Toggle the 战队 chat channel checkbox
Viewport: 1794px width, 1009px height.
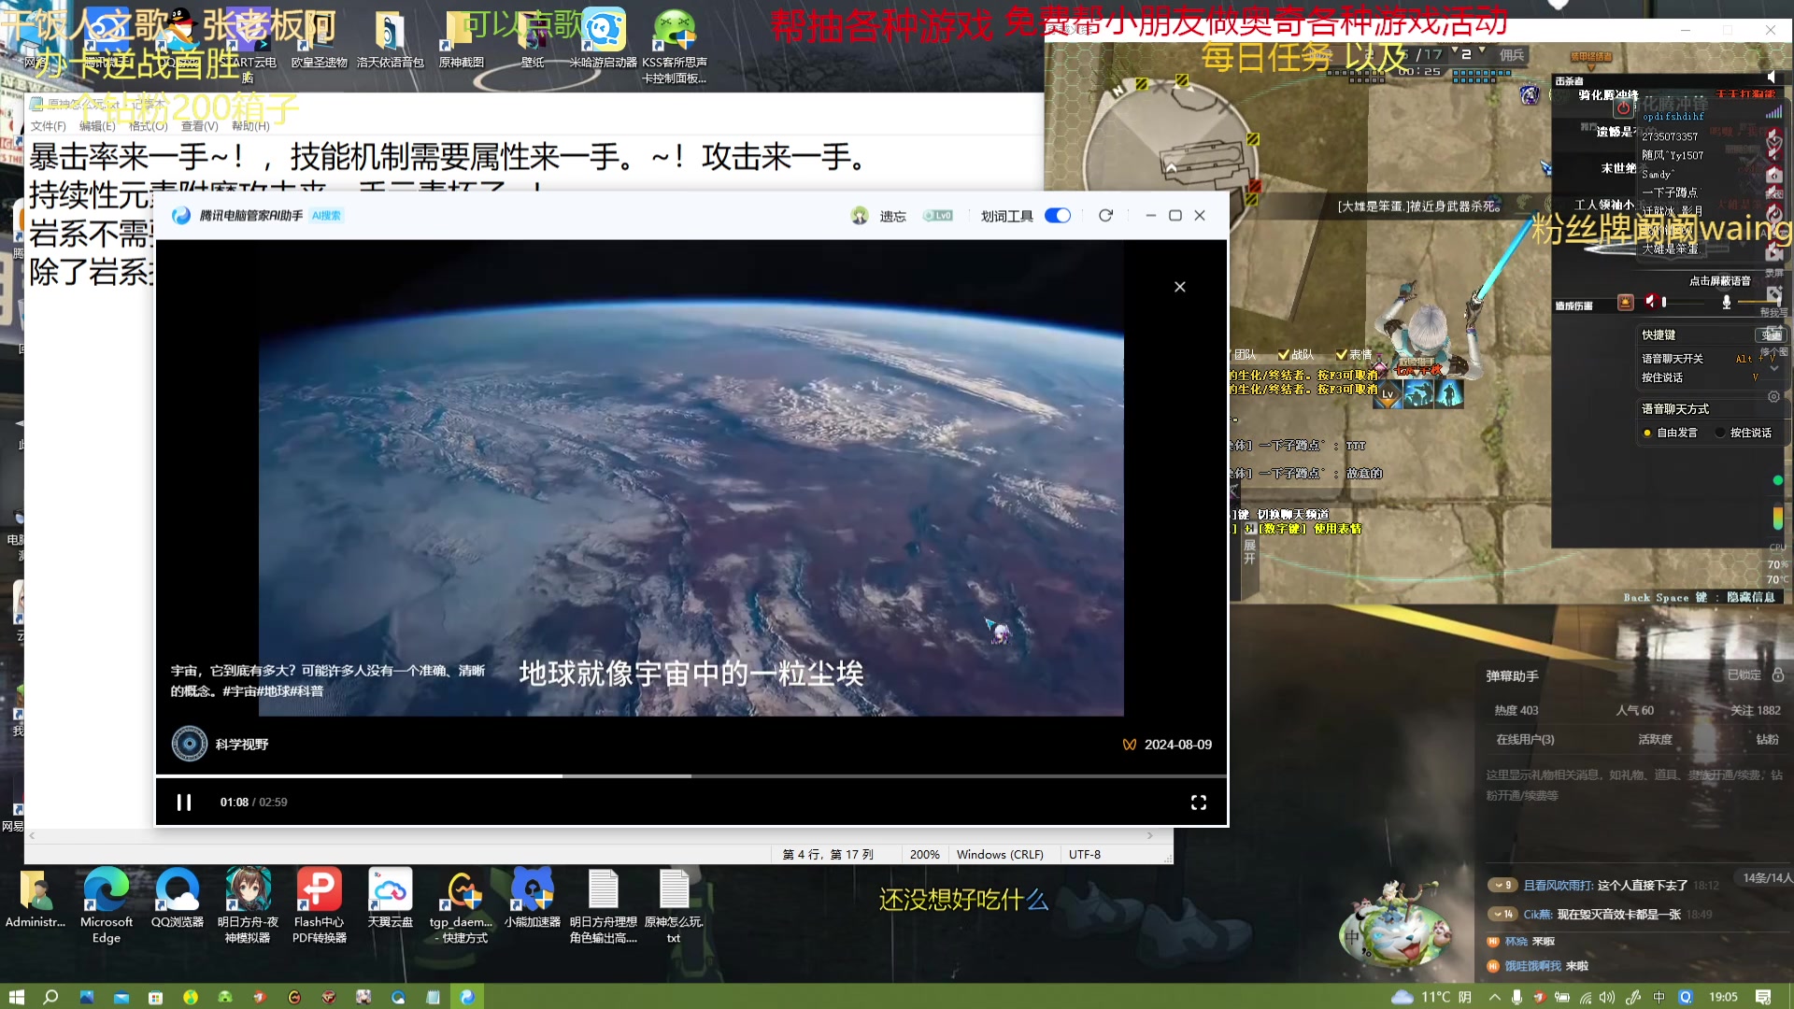point(1284,354)
